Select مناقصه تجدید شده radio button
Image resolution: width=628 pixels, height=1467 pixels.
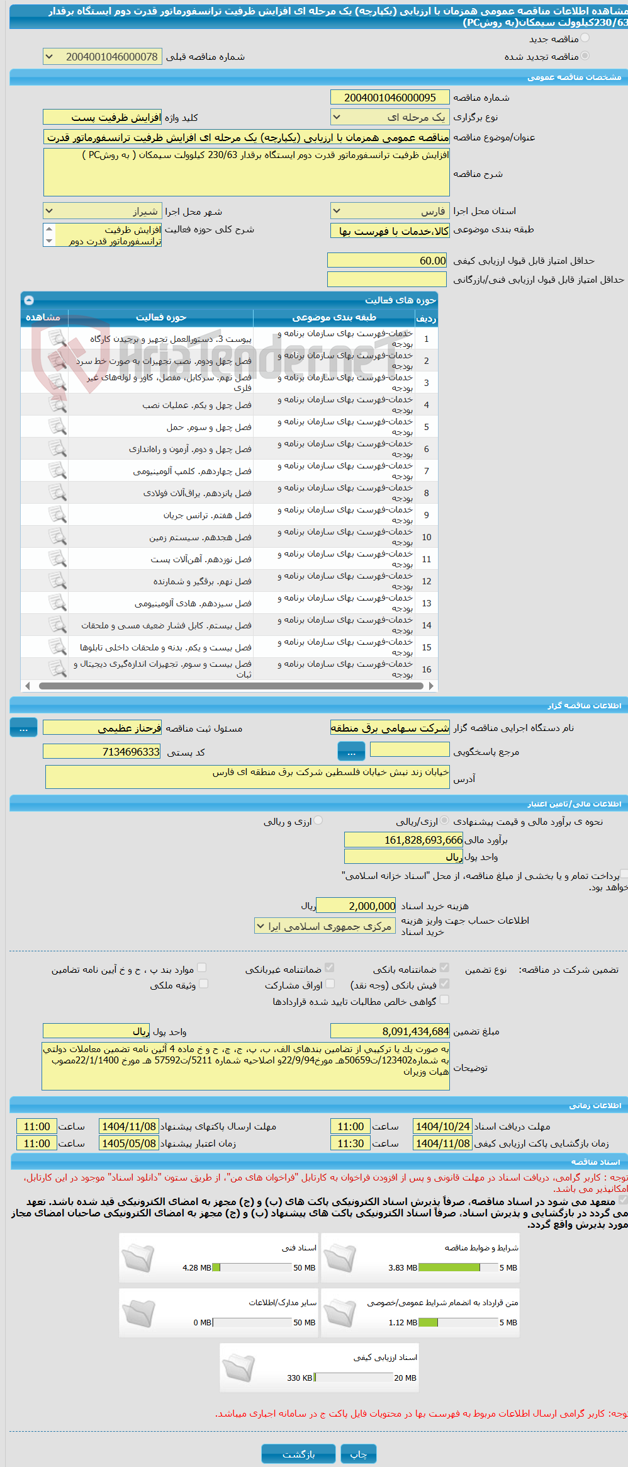pyautogui.click(x=585, y=55)
